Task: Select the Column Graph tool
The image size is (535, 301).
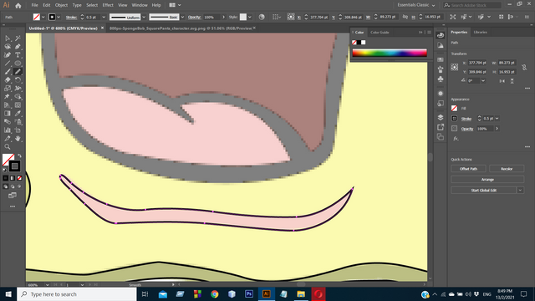Action: [8, 130]
